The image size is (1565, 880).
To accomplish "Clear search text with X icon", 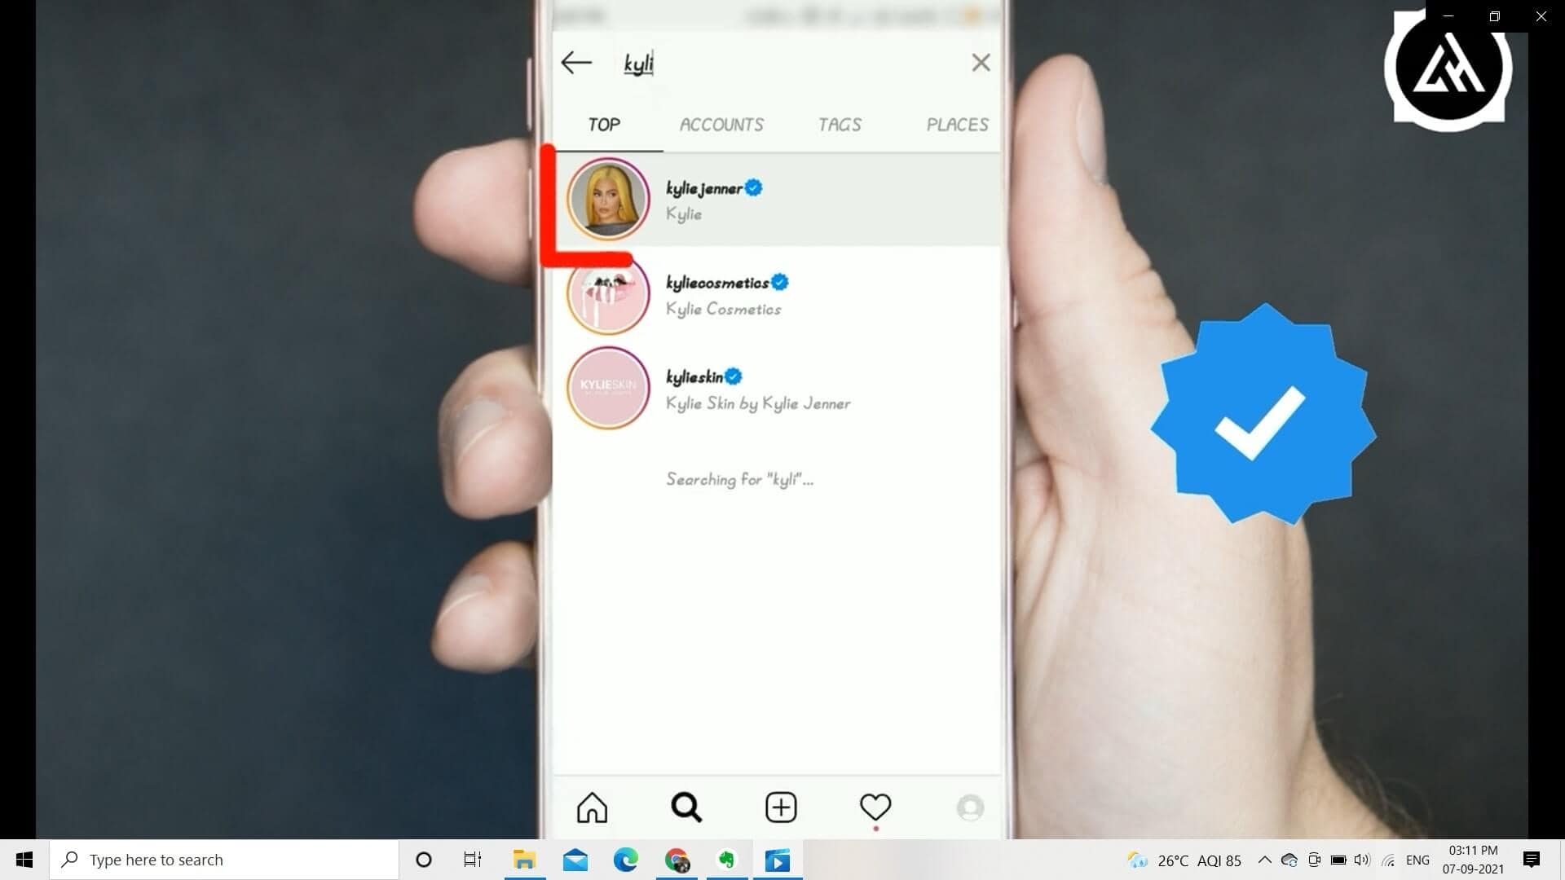I will coord(981,63).
